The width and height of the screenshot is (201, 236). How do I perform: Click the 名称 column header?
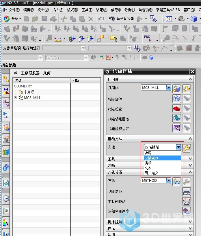click(x=42, y=80)
